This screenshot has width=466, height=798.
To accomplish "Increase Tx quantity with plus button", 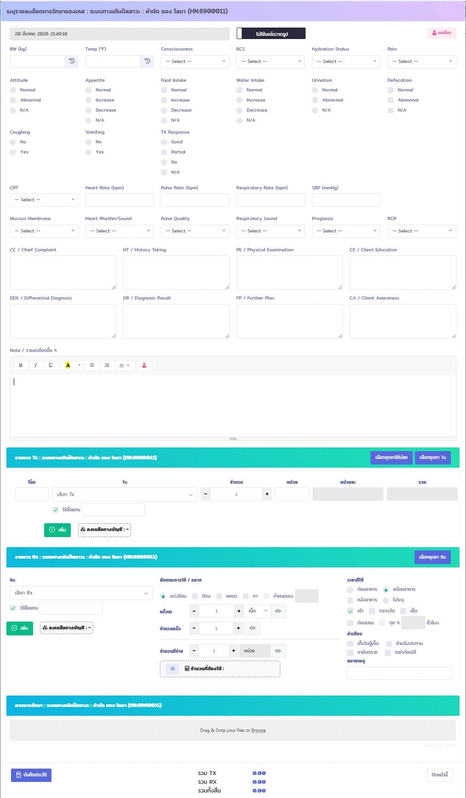I will pyautogui.click(x=267, y=494).
